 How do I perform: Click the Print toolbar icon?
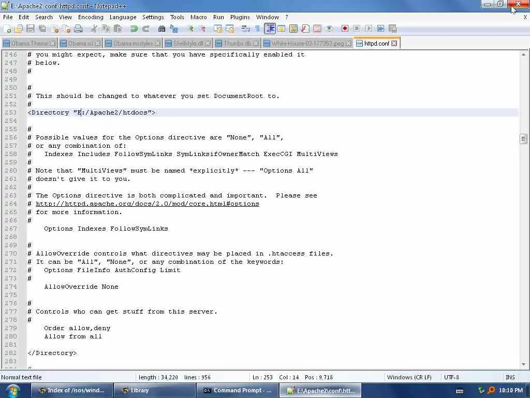pos(79,29)
